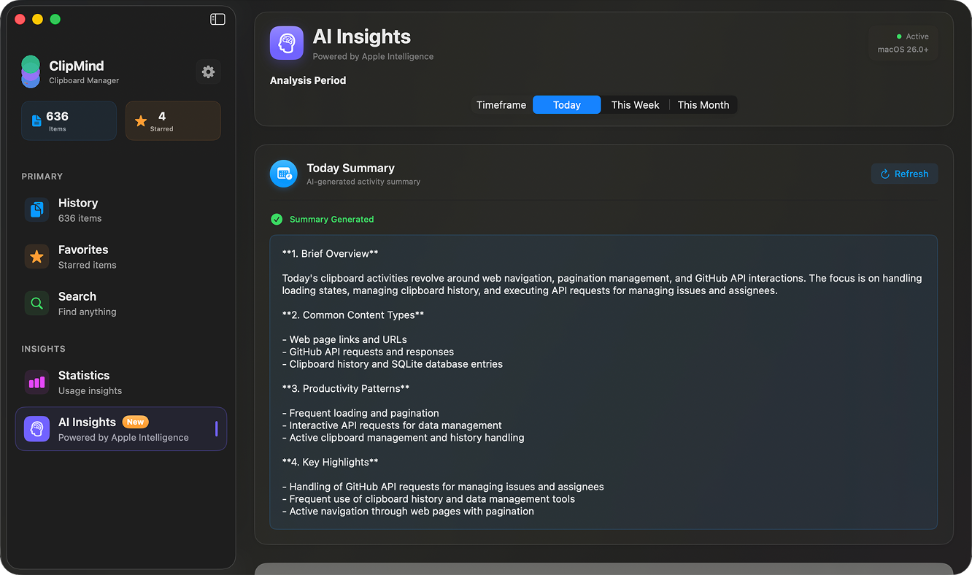Click the AI Insights brain icon in sidebar
The height and width of the screenshot is (575, 972).
pyautogui.click(x=36, y=428)
